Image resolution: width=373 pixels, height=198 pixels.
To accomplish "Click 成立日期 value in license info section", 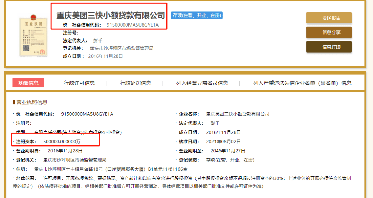I will pos(223,133).
